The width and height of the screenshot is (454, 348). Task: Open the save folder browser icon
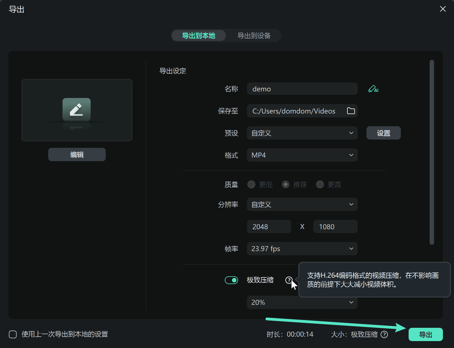point(350,111)
